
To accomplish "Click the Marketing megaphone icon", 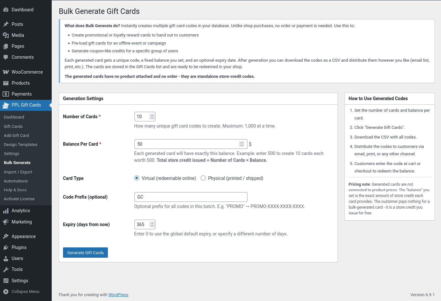I will tap(6, 222).
